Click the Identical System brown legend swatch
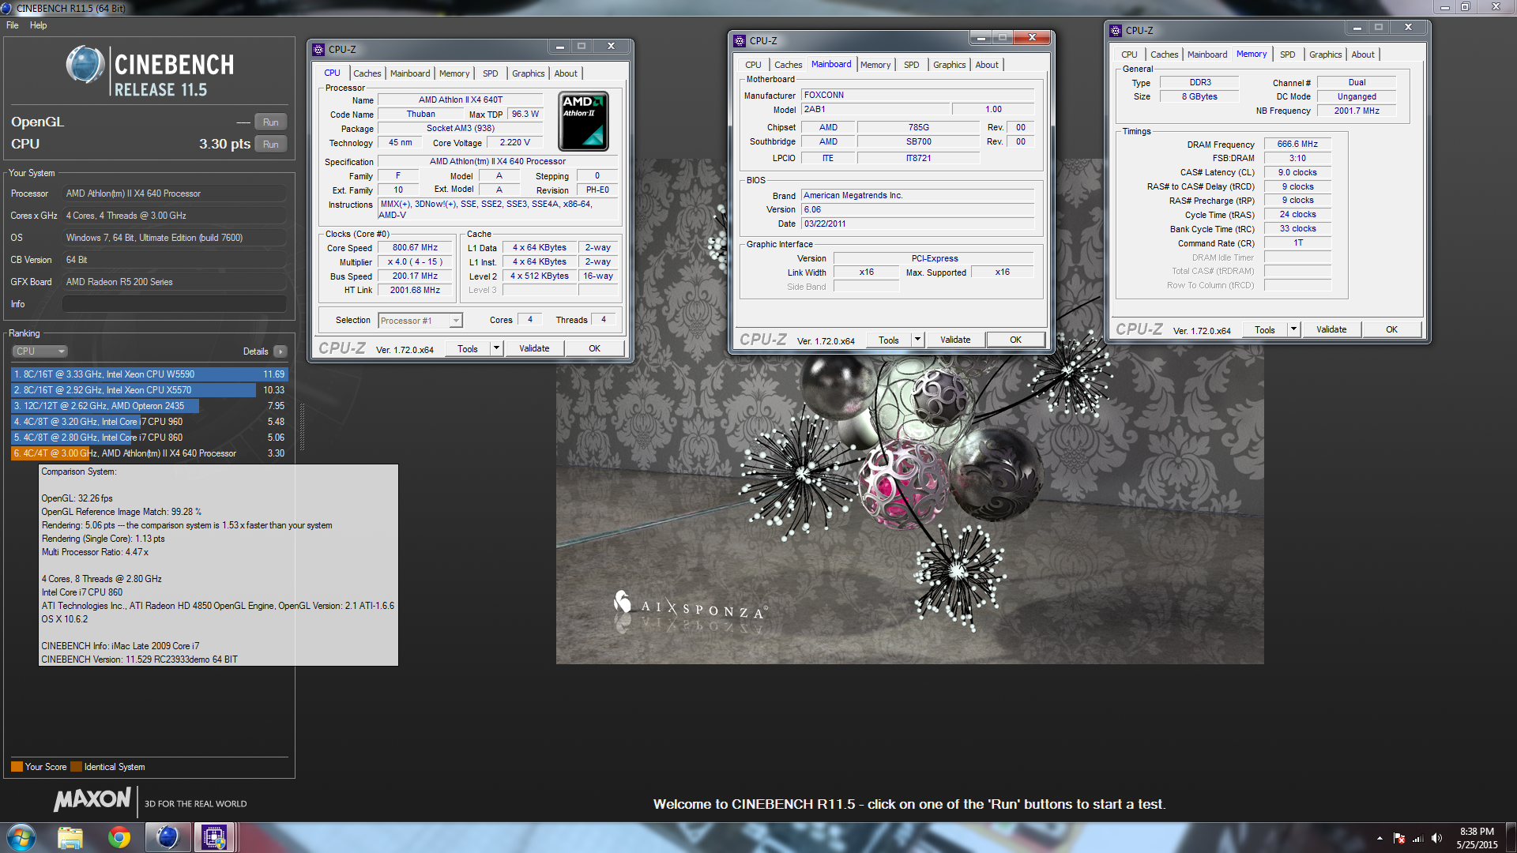The height and width of the screenshot is (853, 1517). pos(76,767)
